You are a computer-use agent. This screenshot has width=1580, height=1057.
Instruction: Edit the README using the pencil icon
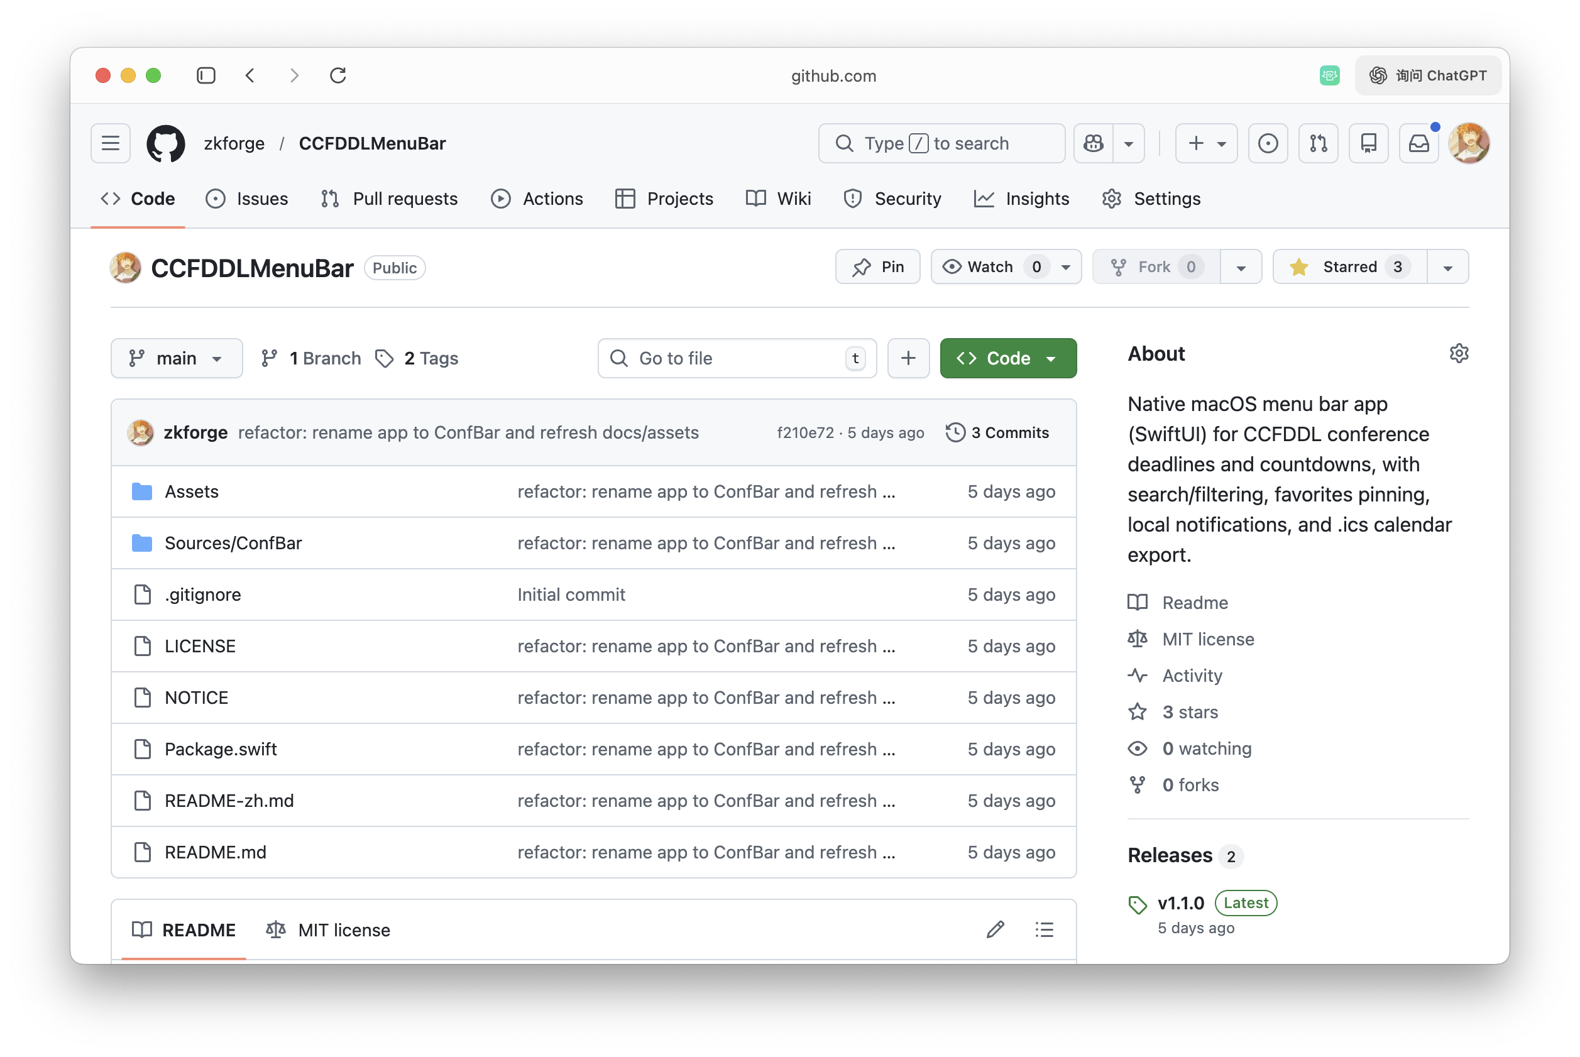(x=995, y=929)
